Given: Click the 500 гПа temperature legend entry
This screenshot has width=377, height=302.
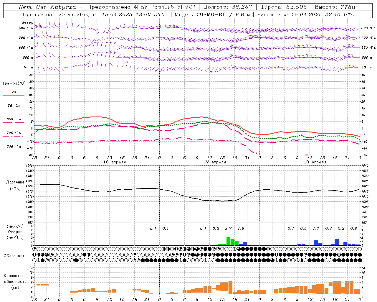Looking at the screenshot, I should tap(14, 146).
